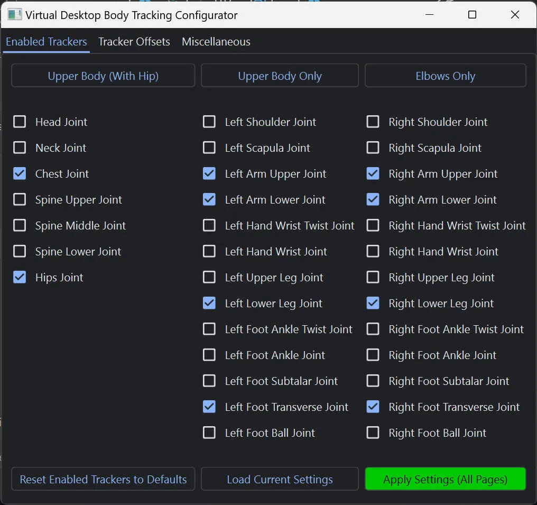Select the Elbows Only preset
The image size is (537, 505).
tap(445, 75)
